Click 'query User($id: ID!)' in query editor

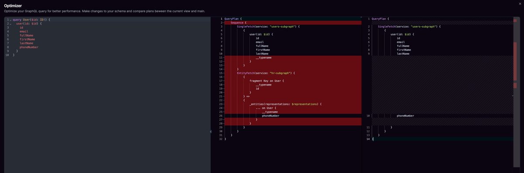32,20
